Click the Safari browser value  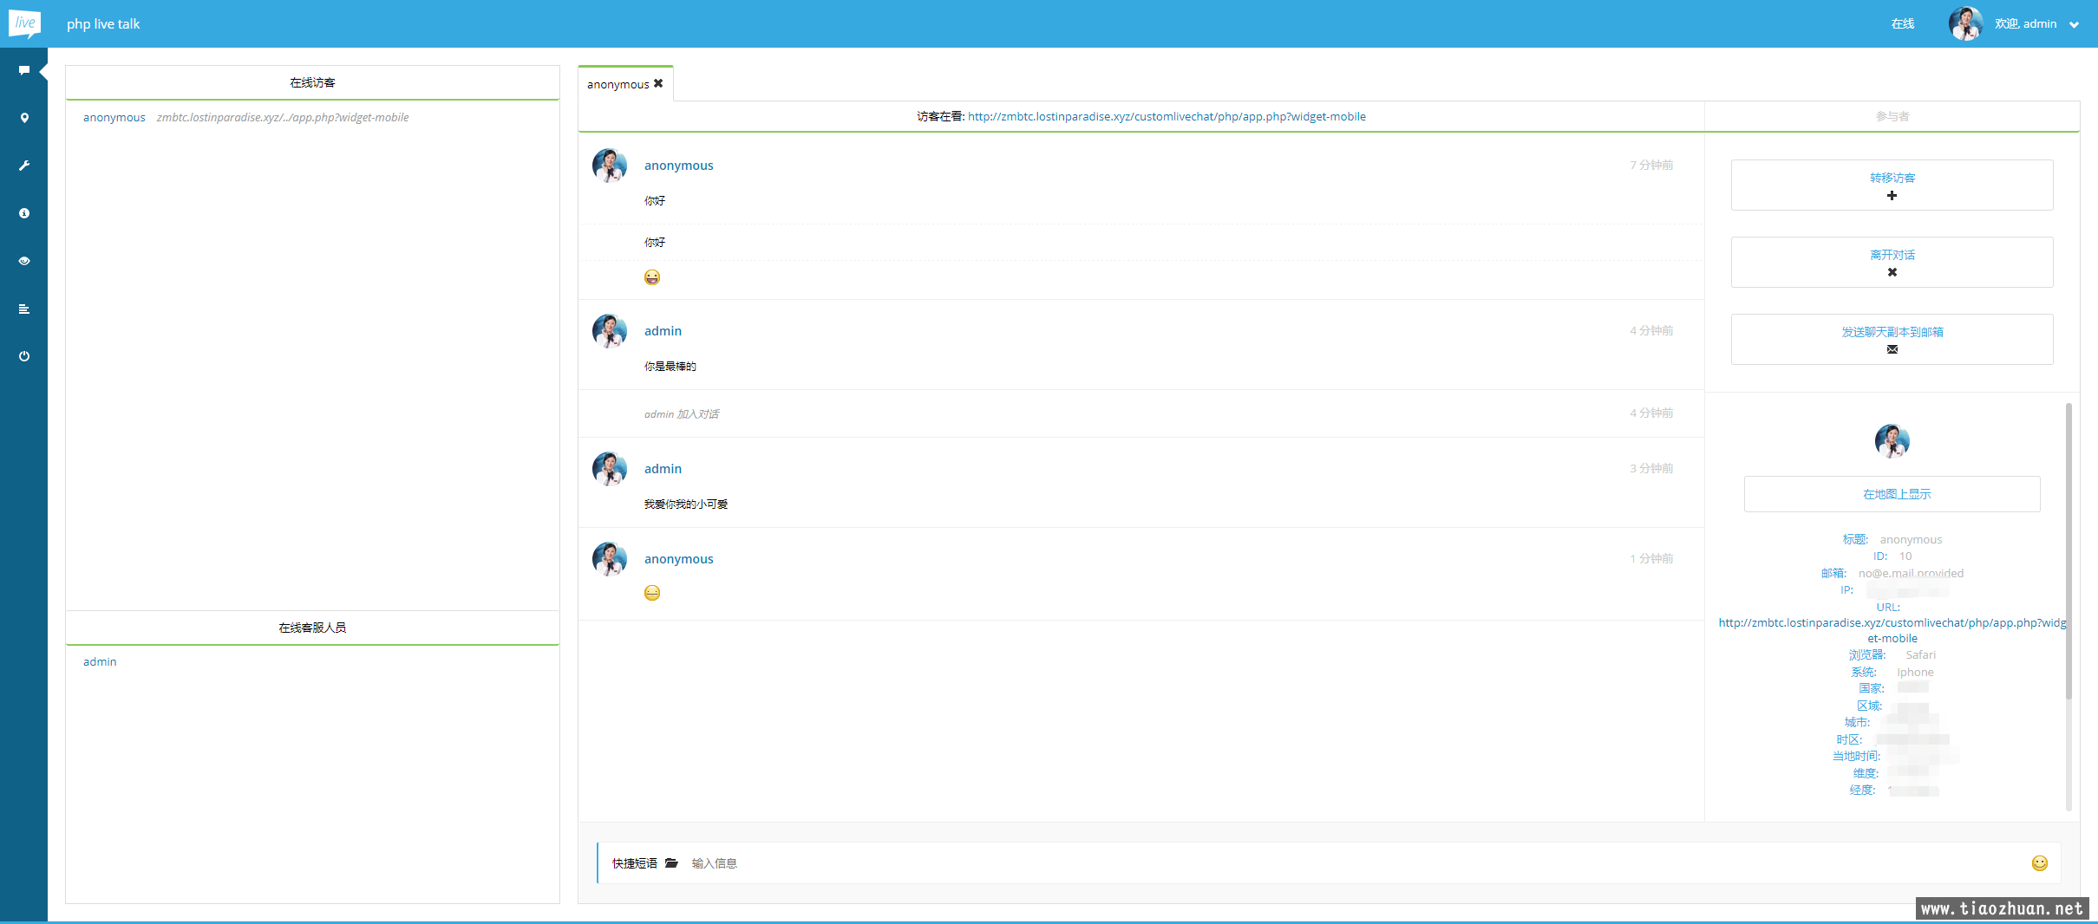tap(1920, 655)
